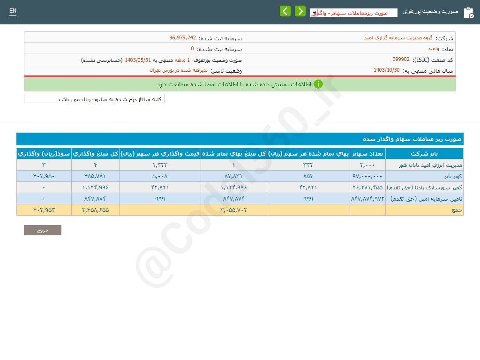Click the portfolio status clipboard icon
The image size is (480, 360).
468,13
